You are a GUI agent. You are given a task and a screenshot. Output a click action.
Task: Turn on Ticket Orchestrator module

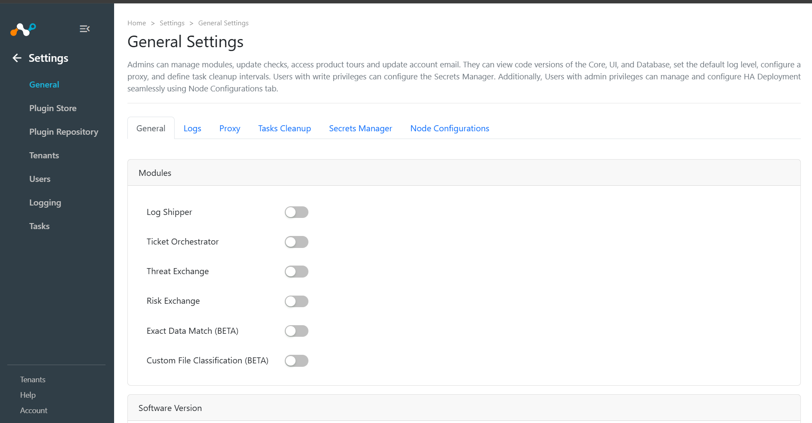(296, 242)
